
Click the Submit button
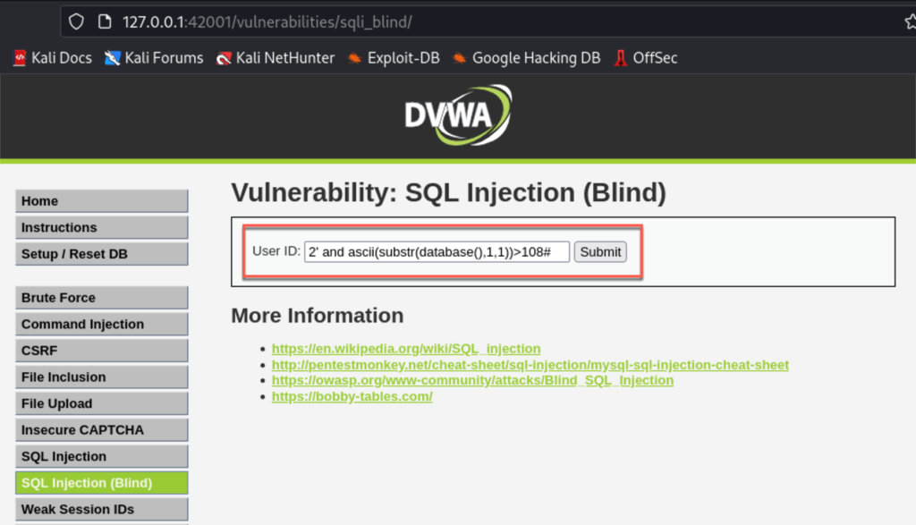pos(600,251)
